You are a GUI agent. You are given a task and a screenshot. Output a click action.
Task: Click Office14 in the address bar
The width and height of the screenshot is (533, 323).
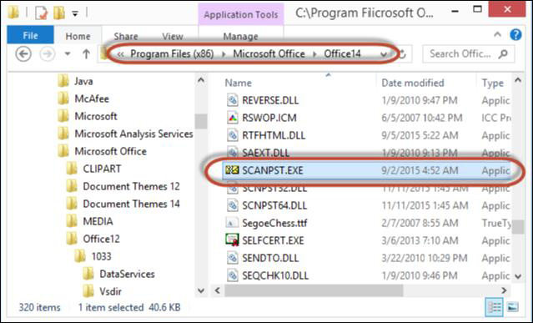point(342,53)
